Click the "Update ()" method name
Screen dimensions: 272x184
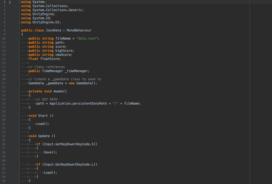coord(46,136)
